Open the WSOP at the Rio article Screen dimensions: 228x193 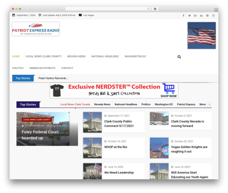click(x=116, y=147)
